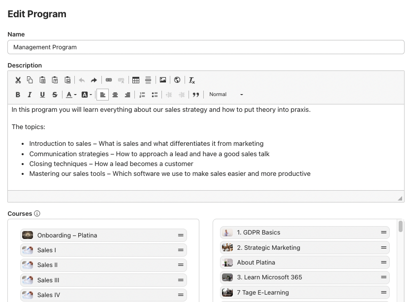Click the About Platina course thumbnail

click(x=227, y=263)
